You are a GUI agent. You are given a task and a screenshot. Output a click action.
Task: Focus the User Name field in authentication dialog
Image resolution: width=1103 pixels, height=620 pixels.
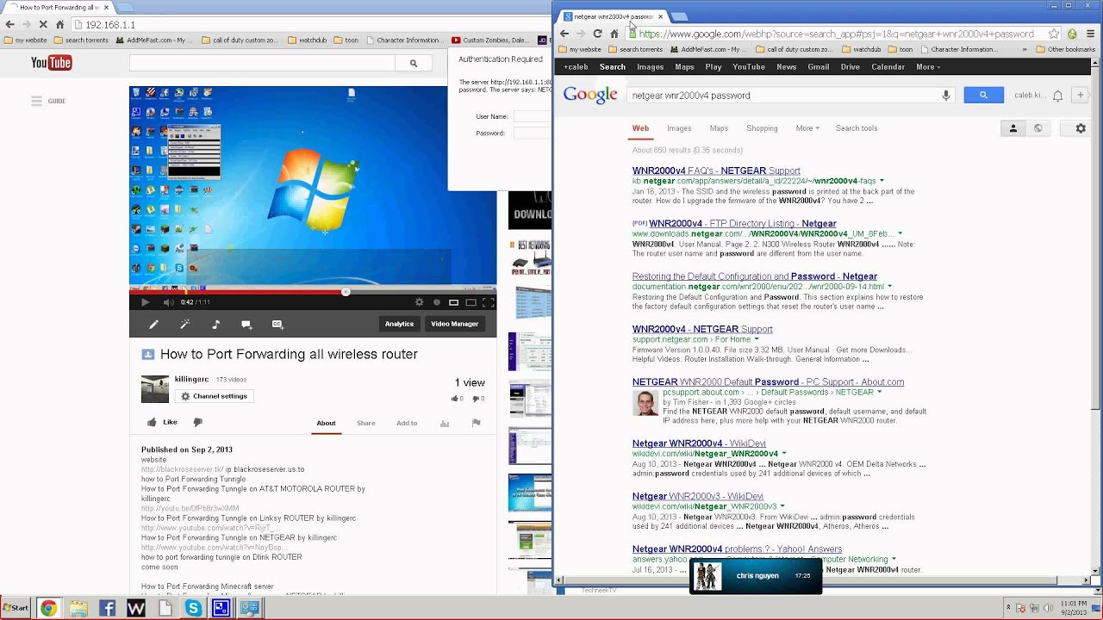532,116
